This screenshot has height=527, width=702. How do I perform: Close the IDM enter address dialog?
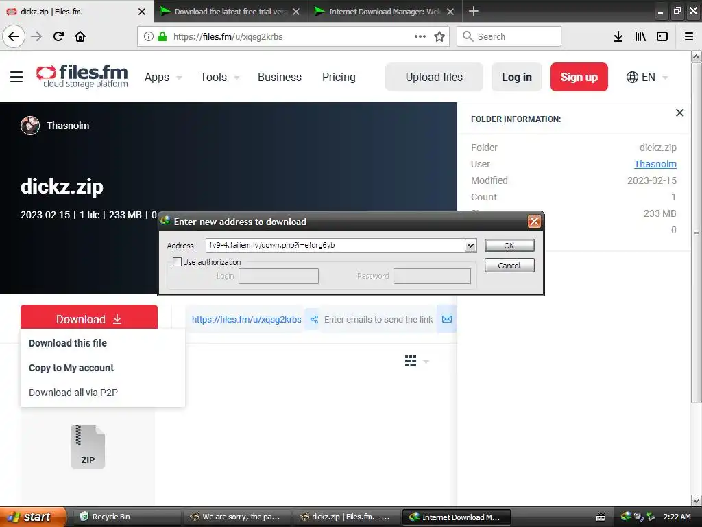click(x=533, y=222)
